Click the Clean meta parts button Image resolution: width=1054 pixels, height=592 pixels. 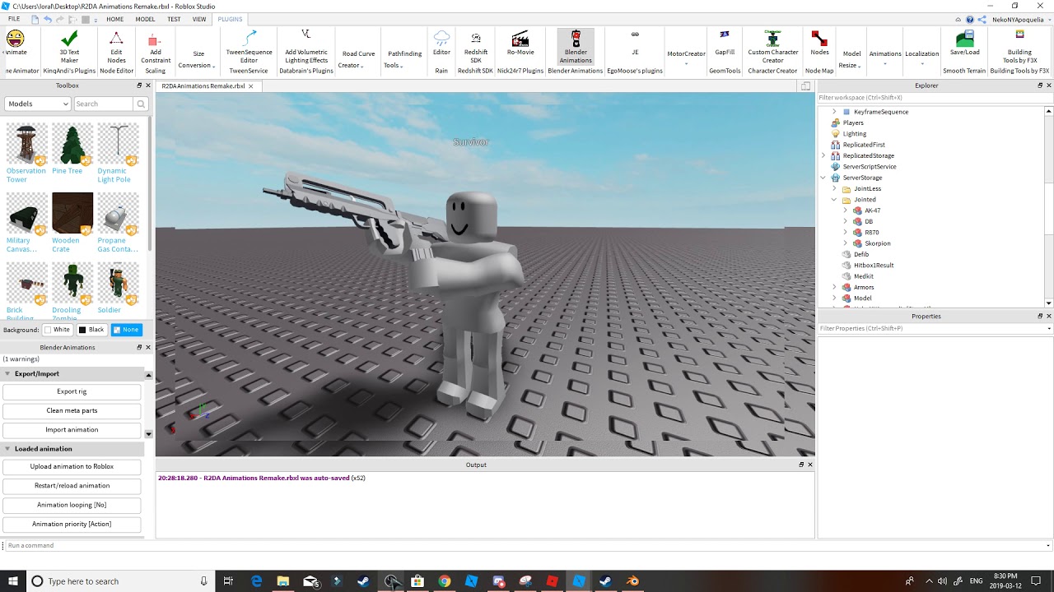coord(72,410)
